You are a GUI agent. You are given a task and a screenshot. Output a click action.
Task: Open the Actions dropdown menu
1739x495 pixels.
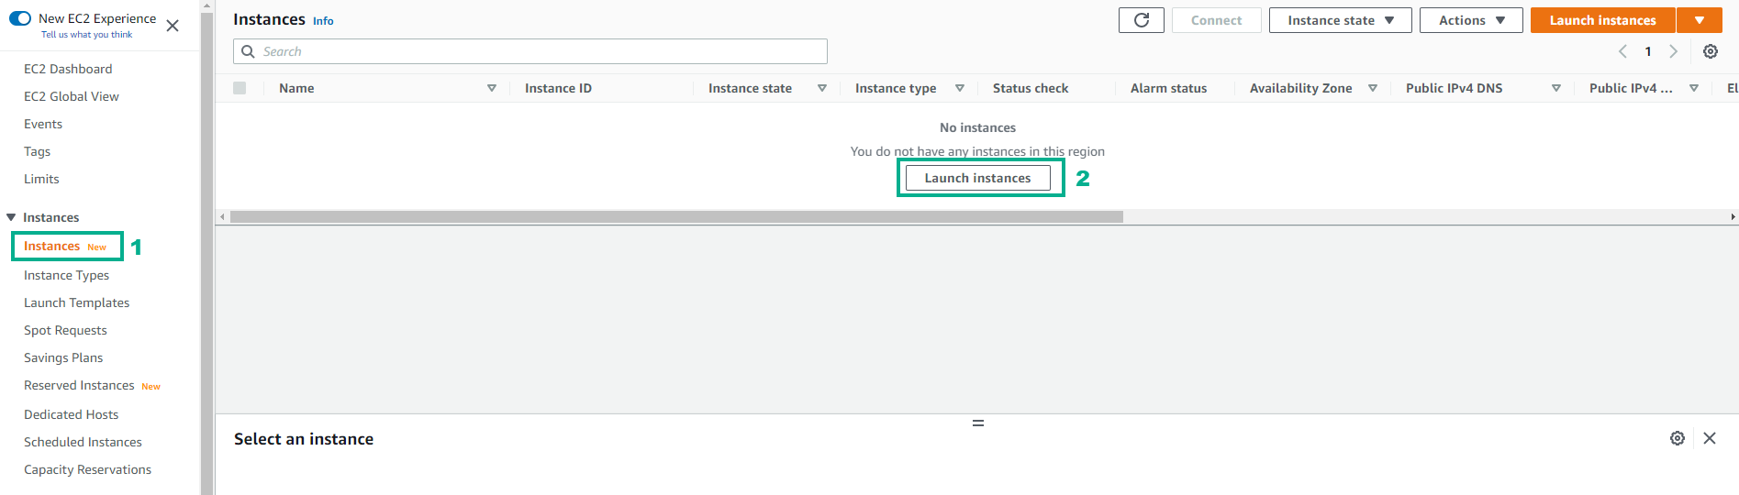tap(1470, 20)
